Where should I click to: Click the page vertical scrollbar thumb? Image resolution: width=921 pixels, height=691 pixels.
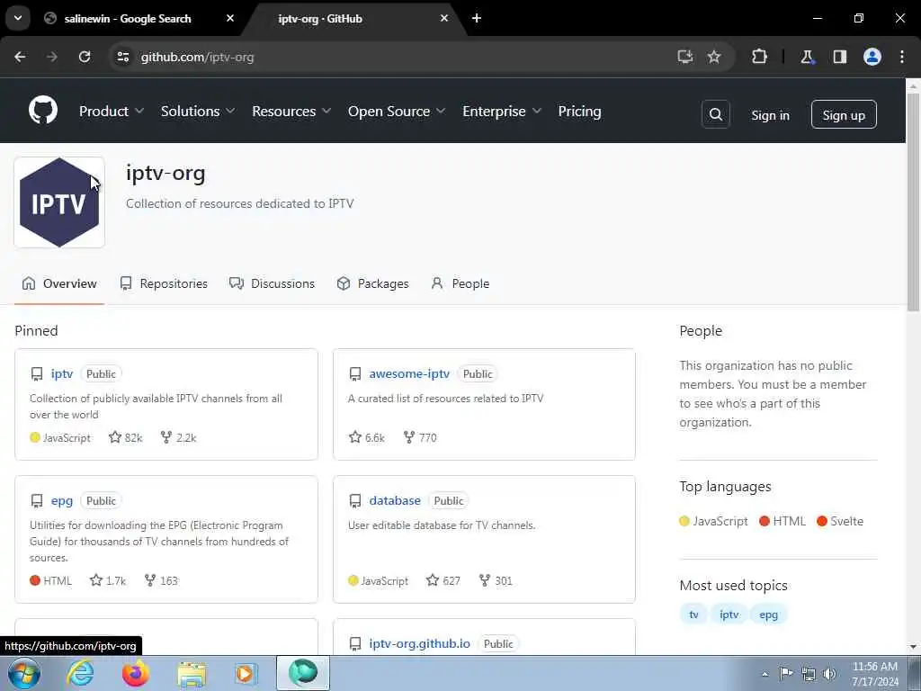pyautogui.click(x=913, y=202)
